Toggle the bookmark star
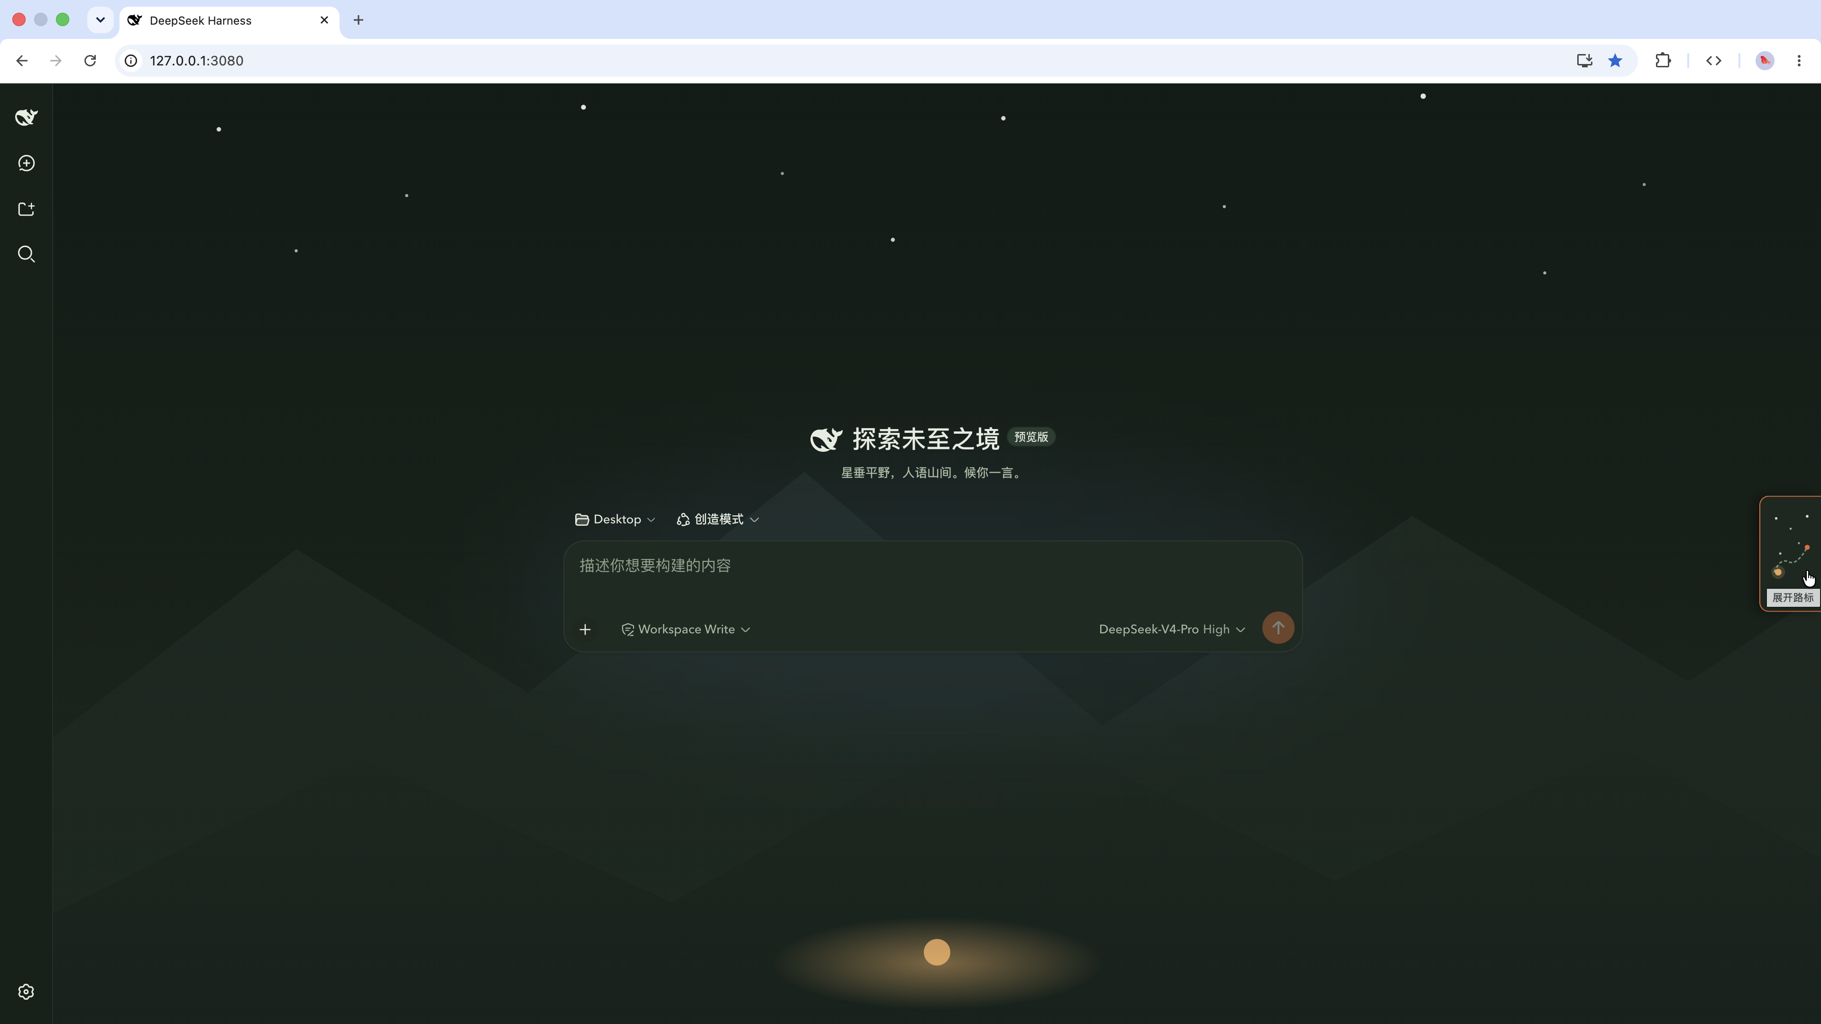 coord(1615,61)
